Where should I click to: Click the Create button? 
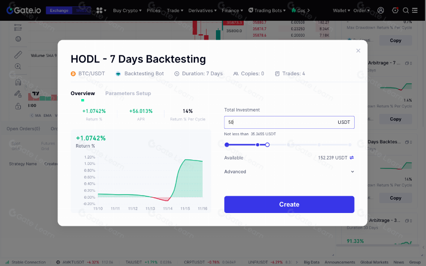[x=289, y=204]
